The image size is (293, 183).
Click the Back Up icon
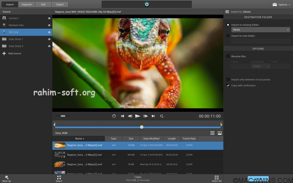click(x=7, y=177)
